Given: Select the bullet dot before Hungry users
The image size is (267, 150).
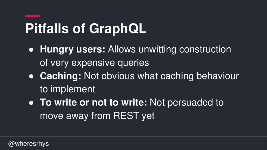Looking at the screenshot, I should click(x=31, y=50).
